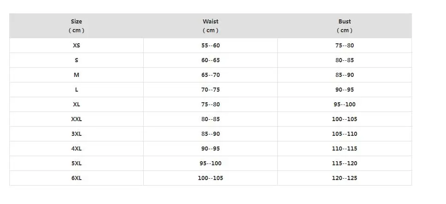The image size is (446, 204).
Task: Select the 3XL size cell
Action: click(x=76, y=134)
